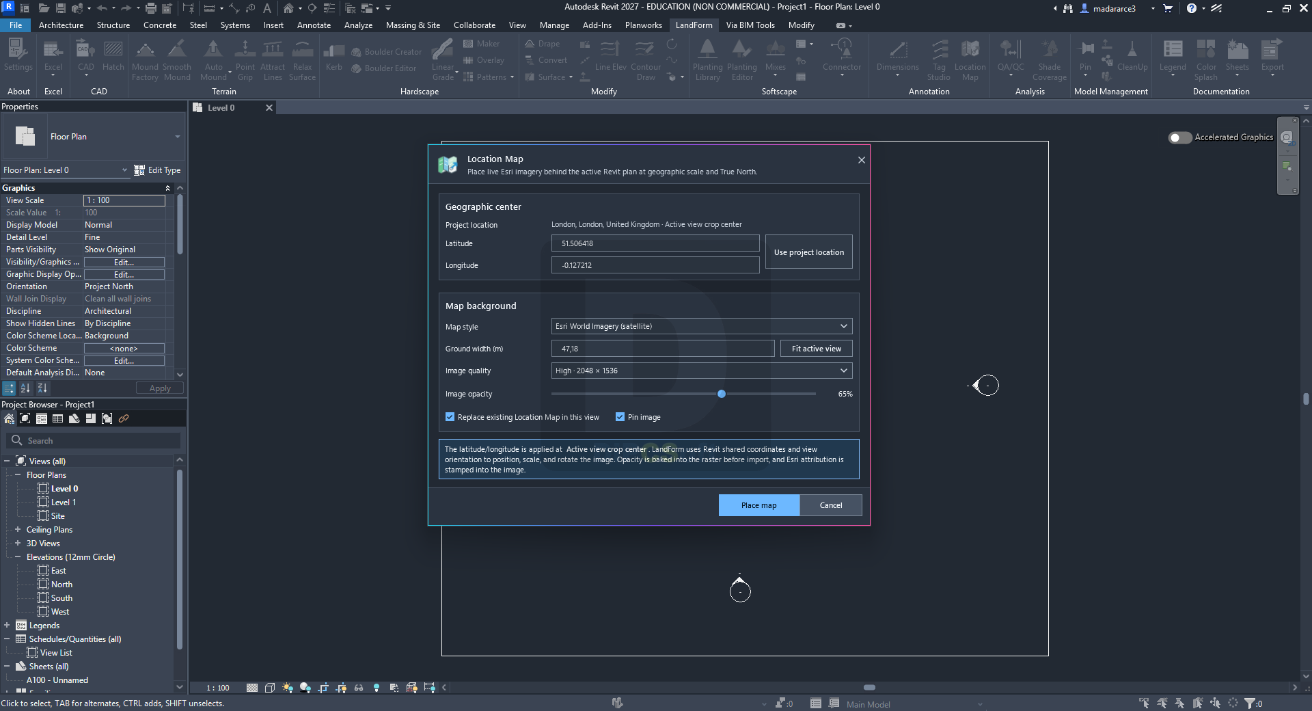Screen dimensions: 1312x711
Task: Choose the Kerb hardscape tool
Action: coord(333,55)
